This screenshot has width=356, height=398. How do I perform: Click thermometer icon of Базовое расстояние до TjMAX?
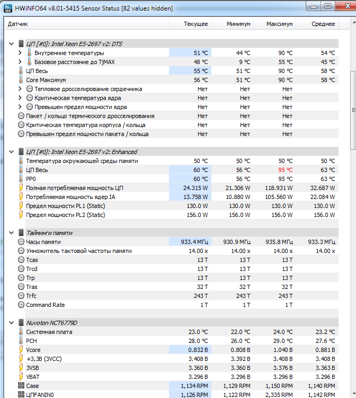click(x=30, y=62)
